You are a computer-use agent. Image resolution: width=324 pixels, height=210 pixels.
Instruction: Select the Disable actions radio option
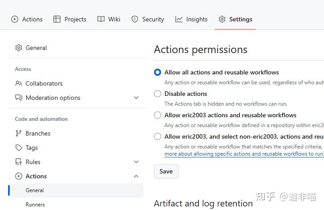coord(158,94)
